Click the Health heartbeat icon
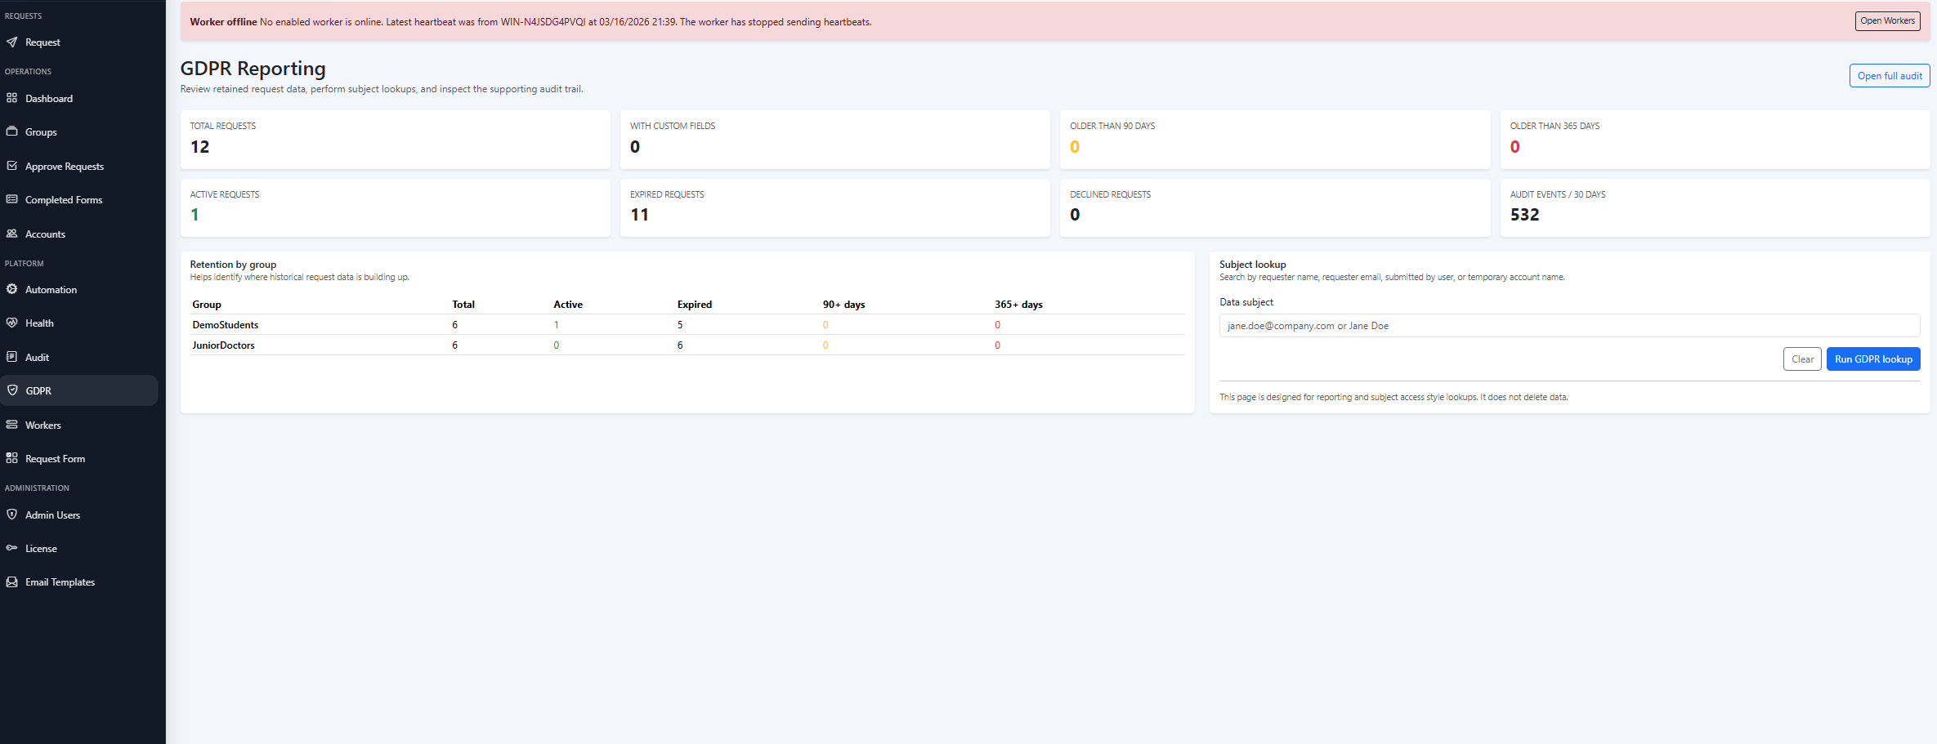 pos(11,323)
